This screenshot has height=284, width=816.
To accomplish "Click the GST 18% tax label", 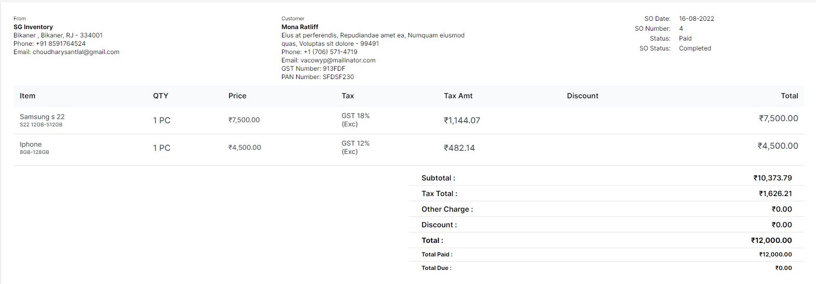I will 355,116.
